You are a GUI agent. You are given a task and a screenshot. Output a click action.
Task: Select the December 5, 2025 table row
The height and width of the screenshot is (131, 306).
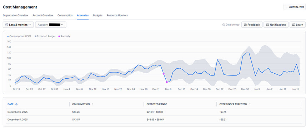pyautogui.click(x=154, y=120)
